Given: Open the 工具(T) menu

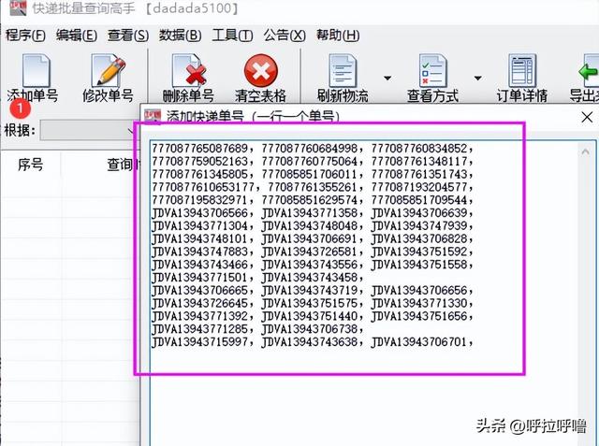Looking at the screenshot, I should click(232, 36).
